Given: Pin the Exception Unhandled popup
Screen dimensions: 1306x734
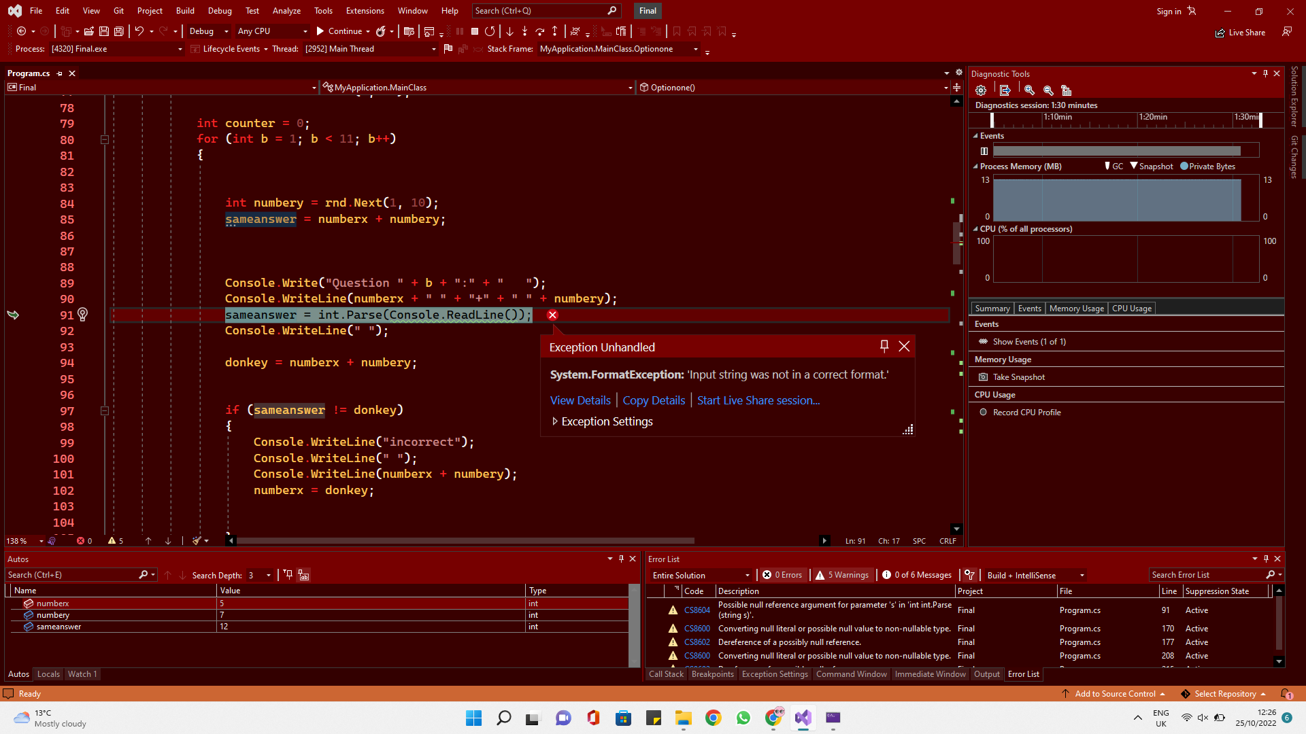Looking at the screenshot, I should [884, 347].
